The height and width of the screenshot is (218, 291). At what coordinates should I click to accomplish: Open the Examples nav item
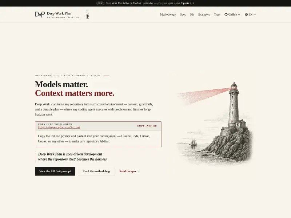204,15
